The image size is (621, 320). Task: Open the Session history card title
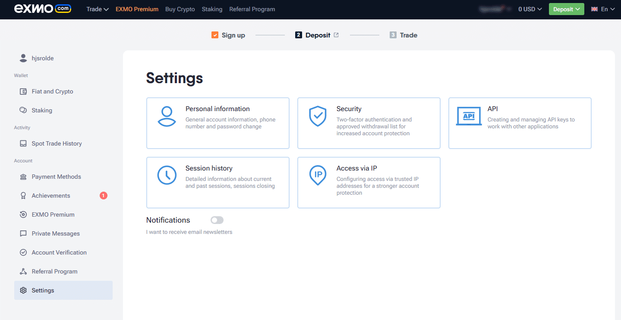click(x=209, y=168)
